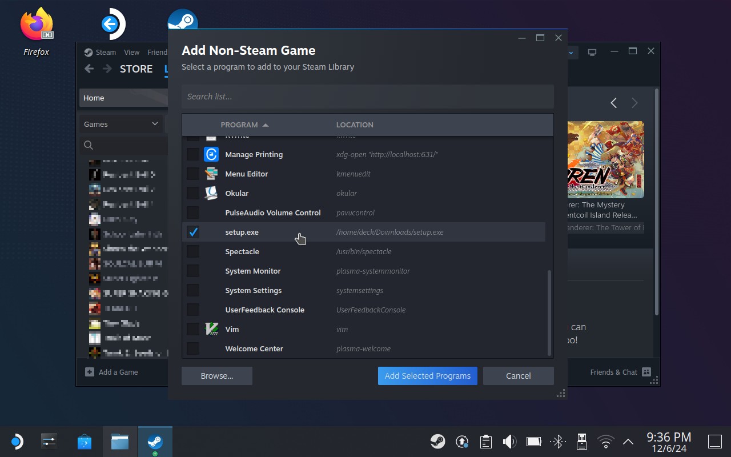Click the volume icon in system tray
This screenshot has width=731, height=457.
tap(509, 442)
